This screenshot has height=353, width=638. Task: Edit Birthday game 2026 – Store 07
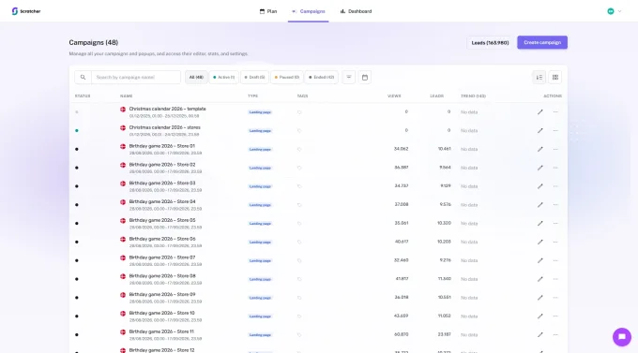pyautogui.click(x=539, y=261)
